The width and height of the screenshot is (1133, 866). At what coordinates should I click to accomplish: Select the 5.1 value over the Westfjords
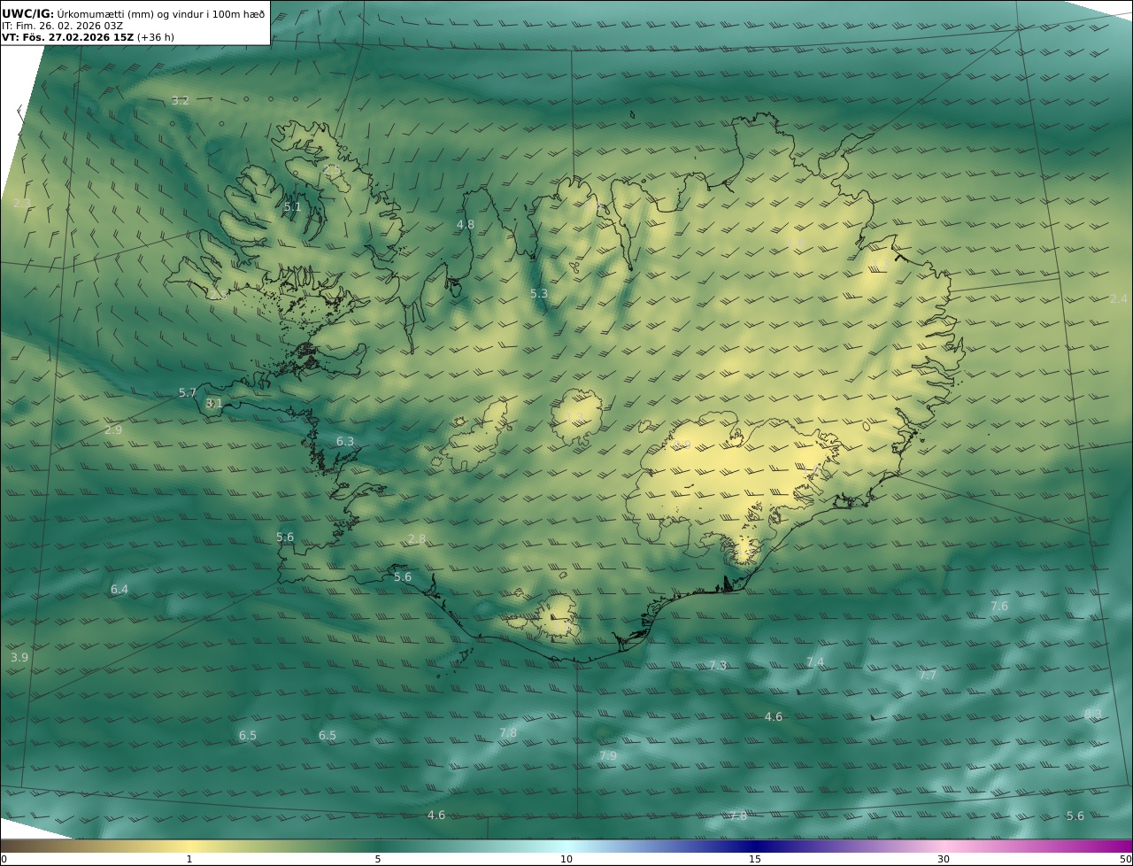coord(293,207)
